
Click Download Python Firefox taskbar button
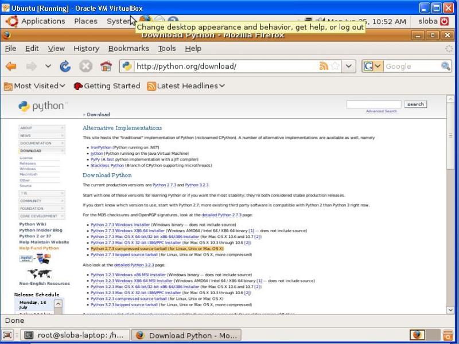click(x=187, y=335)
